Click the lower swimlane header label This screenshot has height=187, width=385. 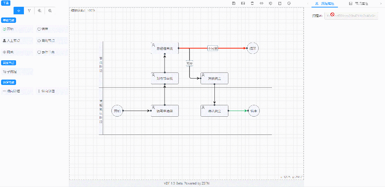point(101,111)
